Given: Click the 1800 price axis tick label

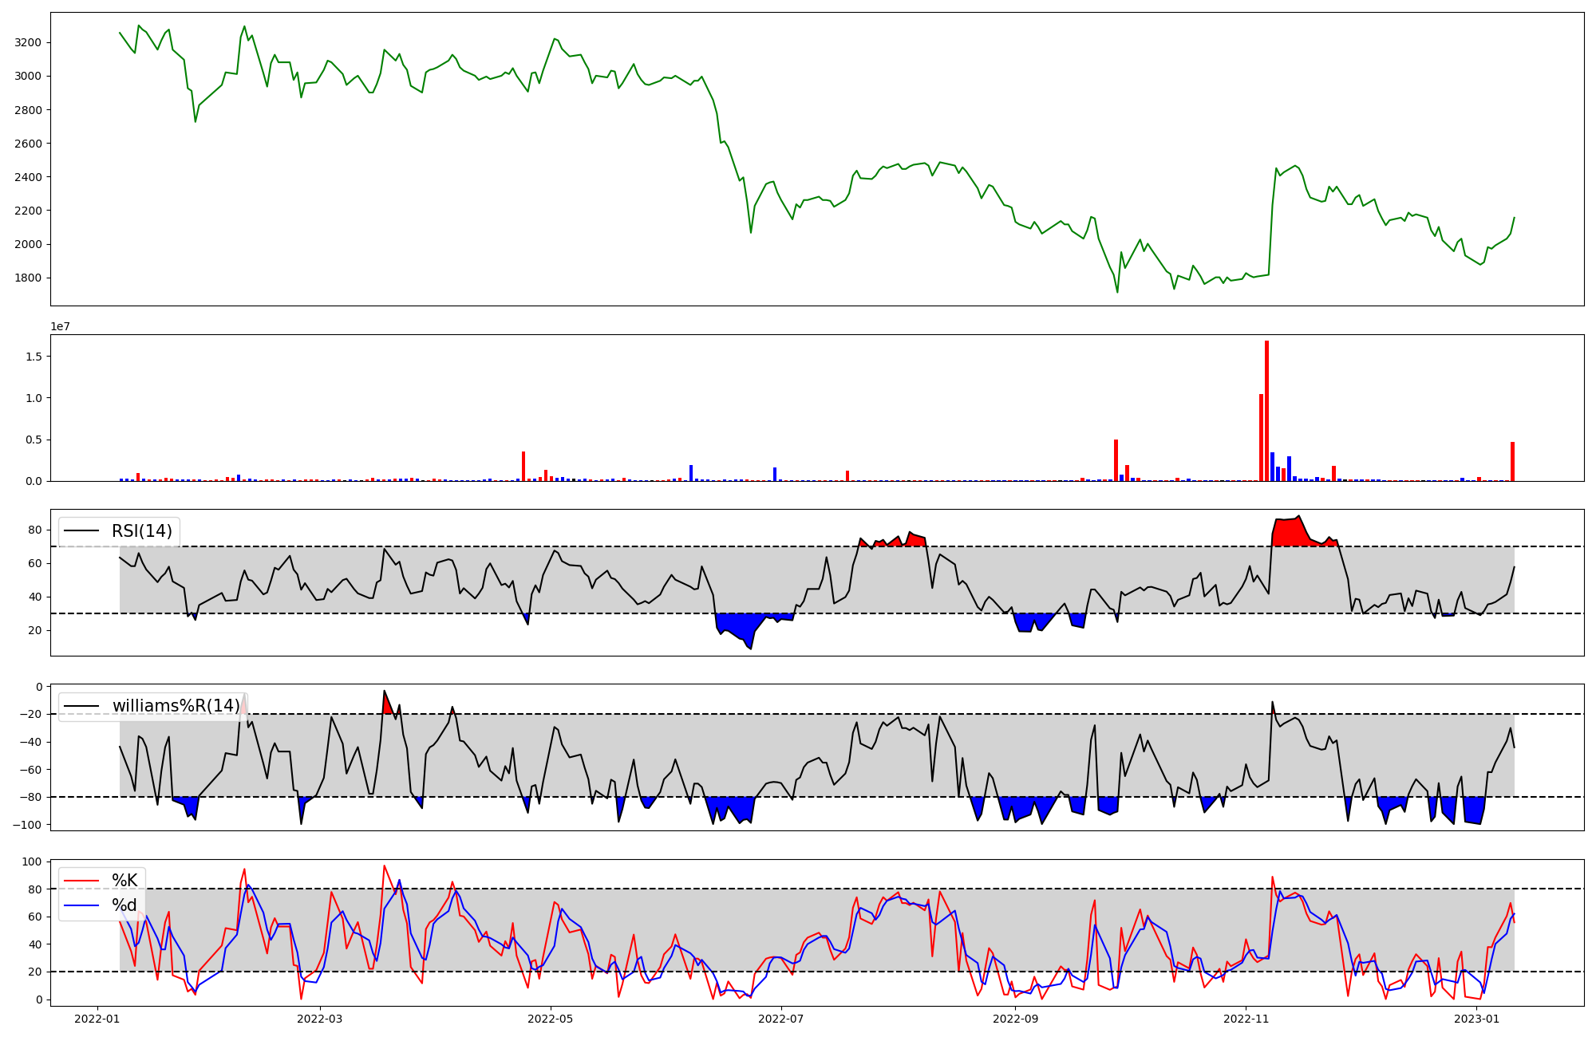Looking at the screenshot, I should coord(29,278).
